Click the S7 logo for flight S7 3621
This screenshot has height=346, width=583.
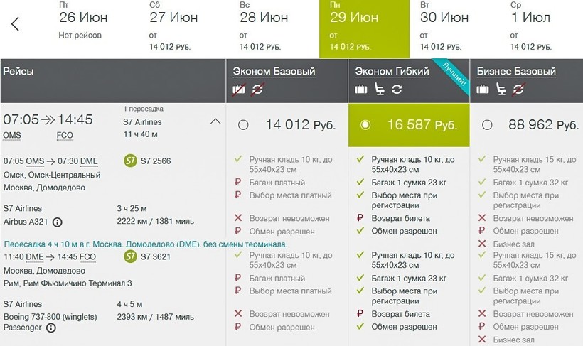130,256
